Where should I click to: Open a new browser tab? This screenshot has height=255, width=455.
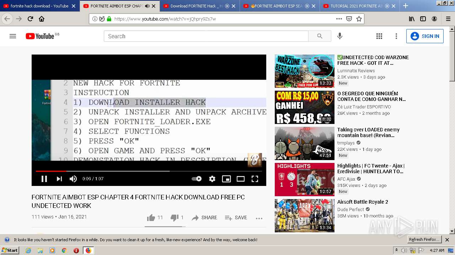(x=406, y=6)
